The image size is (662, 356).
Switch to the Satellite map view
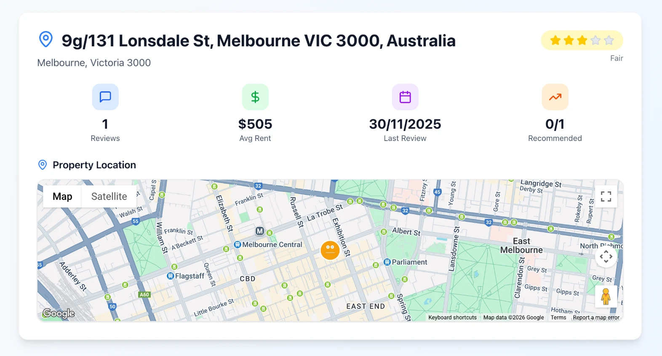click(109, 197)
